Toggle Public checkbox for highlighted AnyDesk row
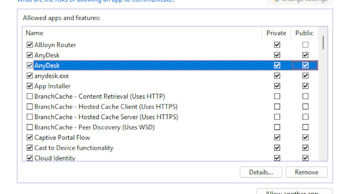Viewport: 351px width, 194px height. [305, 66]
